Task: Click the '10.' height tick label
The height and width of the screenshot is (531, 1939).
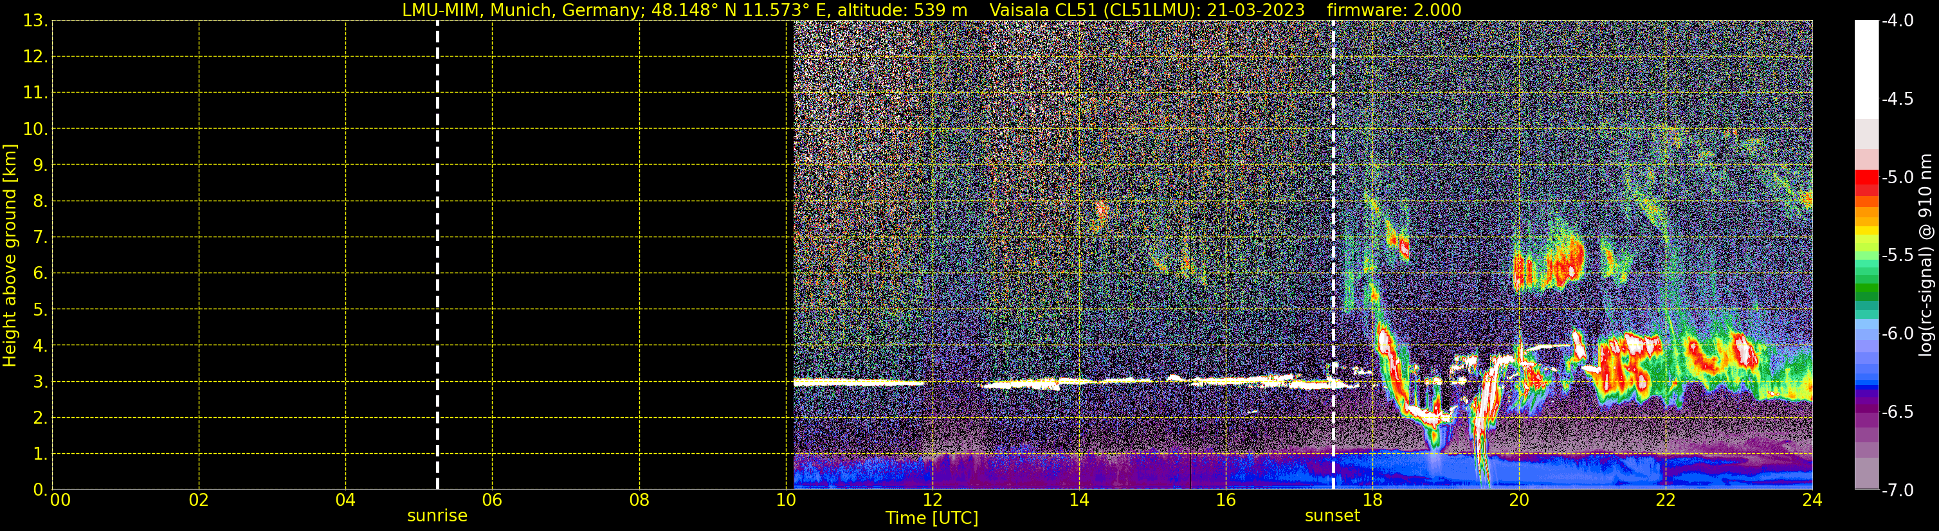Action: click(35, 129)
